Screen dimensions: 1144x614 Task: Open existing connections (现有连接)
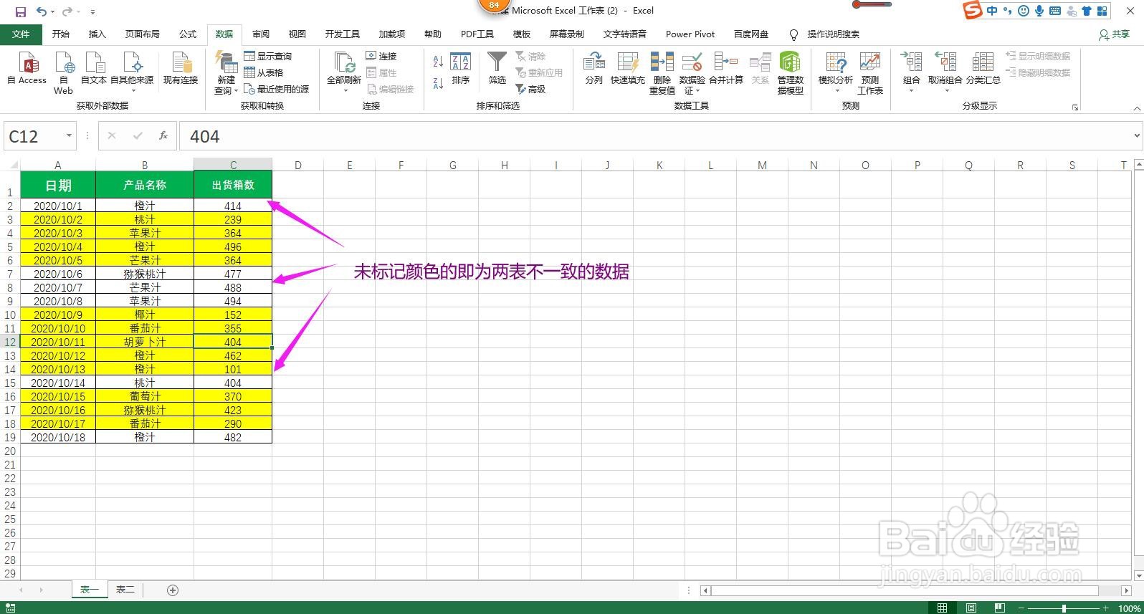[180, 69]
